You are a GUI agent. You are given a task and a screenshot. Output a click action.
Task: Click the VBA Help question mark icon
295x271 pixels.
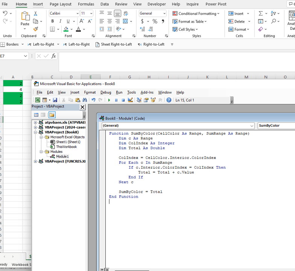(x=169, y=100)
